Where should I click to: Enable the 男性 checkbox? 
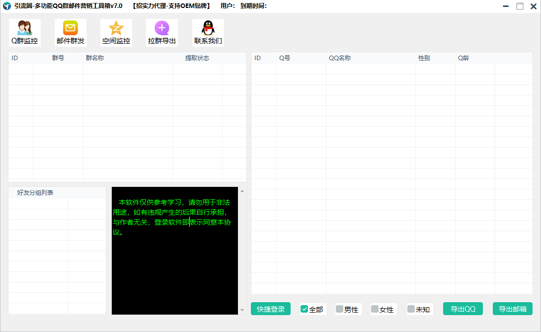(x=339, y=309)
